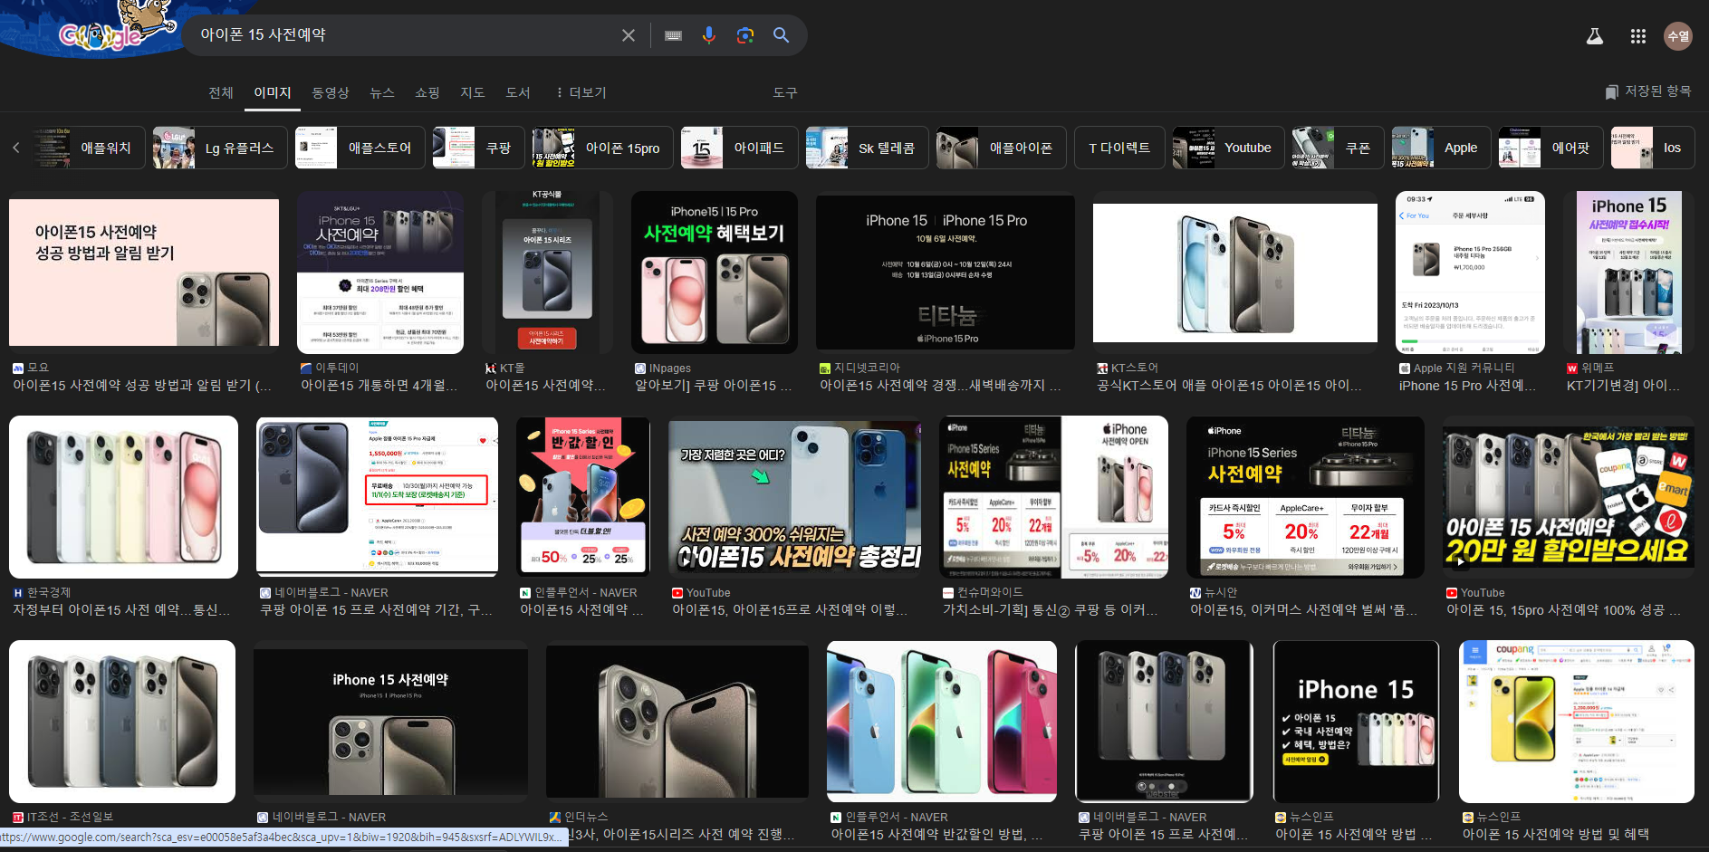The height and width of the screenshot is (852, 1709).
Task: Open the 이투데이 SKT&LGU+ 사전예약 image
Action: point(380,273)
